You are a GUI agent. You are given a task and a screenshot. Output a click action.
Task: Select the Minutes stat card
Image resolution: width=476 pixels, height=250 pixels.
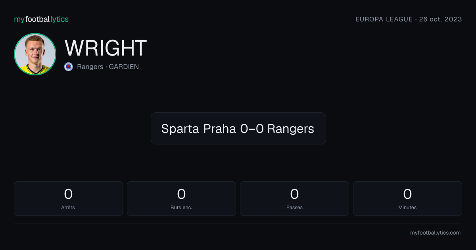(407, 198)
